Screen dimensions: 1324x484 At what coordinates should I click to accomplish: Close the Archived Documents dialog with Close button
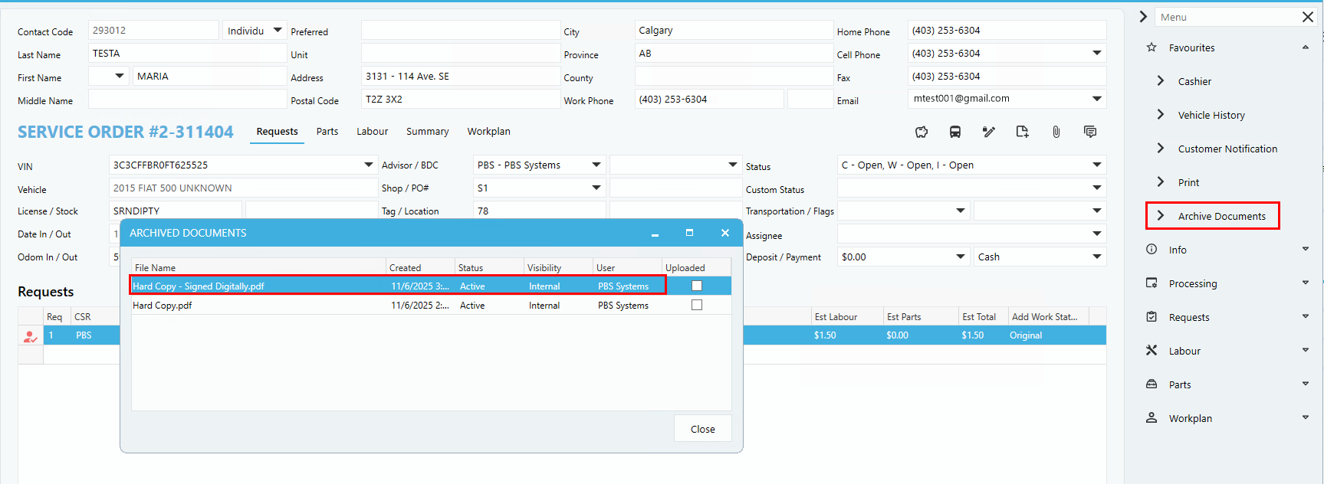[702, 429]
